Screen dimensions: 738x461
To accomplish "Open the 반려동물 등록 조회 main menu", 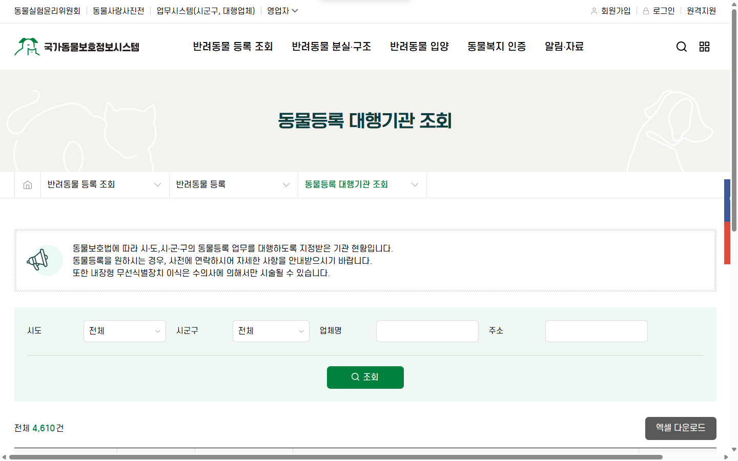I will click(x=233, y=47).
